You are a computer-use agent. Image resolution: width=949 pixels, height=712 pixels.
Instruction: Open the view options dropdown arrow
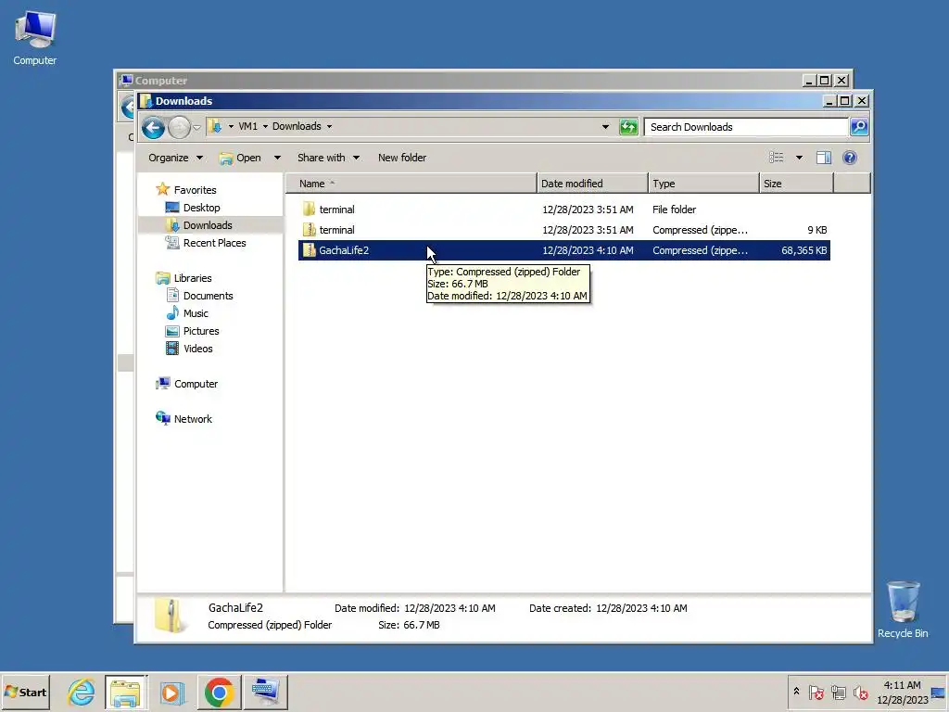click(799, 158)
